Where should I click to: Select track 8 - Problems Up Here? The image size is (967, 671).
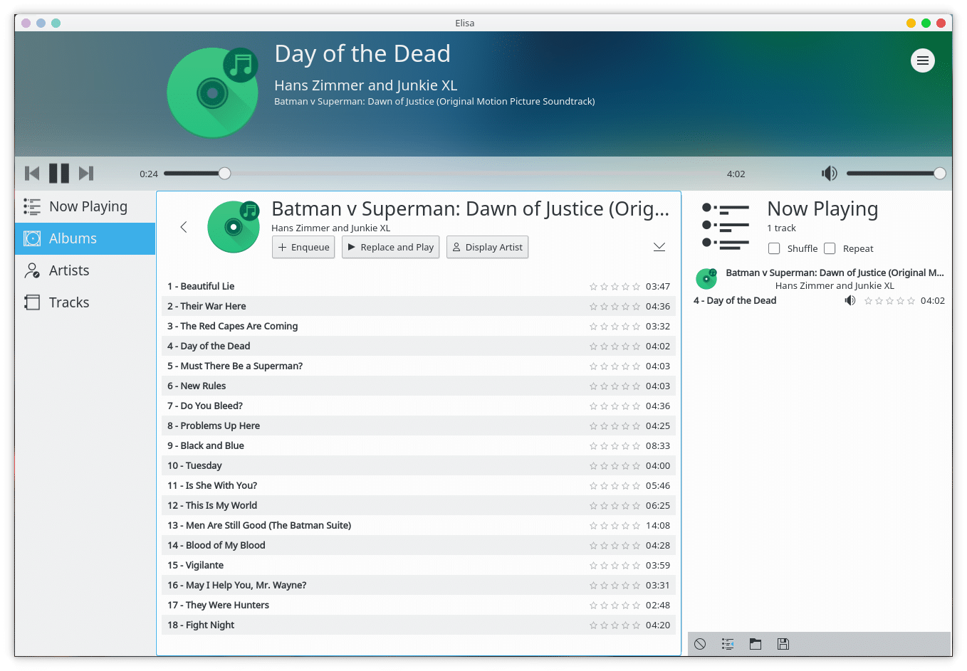point(419,426)
